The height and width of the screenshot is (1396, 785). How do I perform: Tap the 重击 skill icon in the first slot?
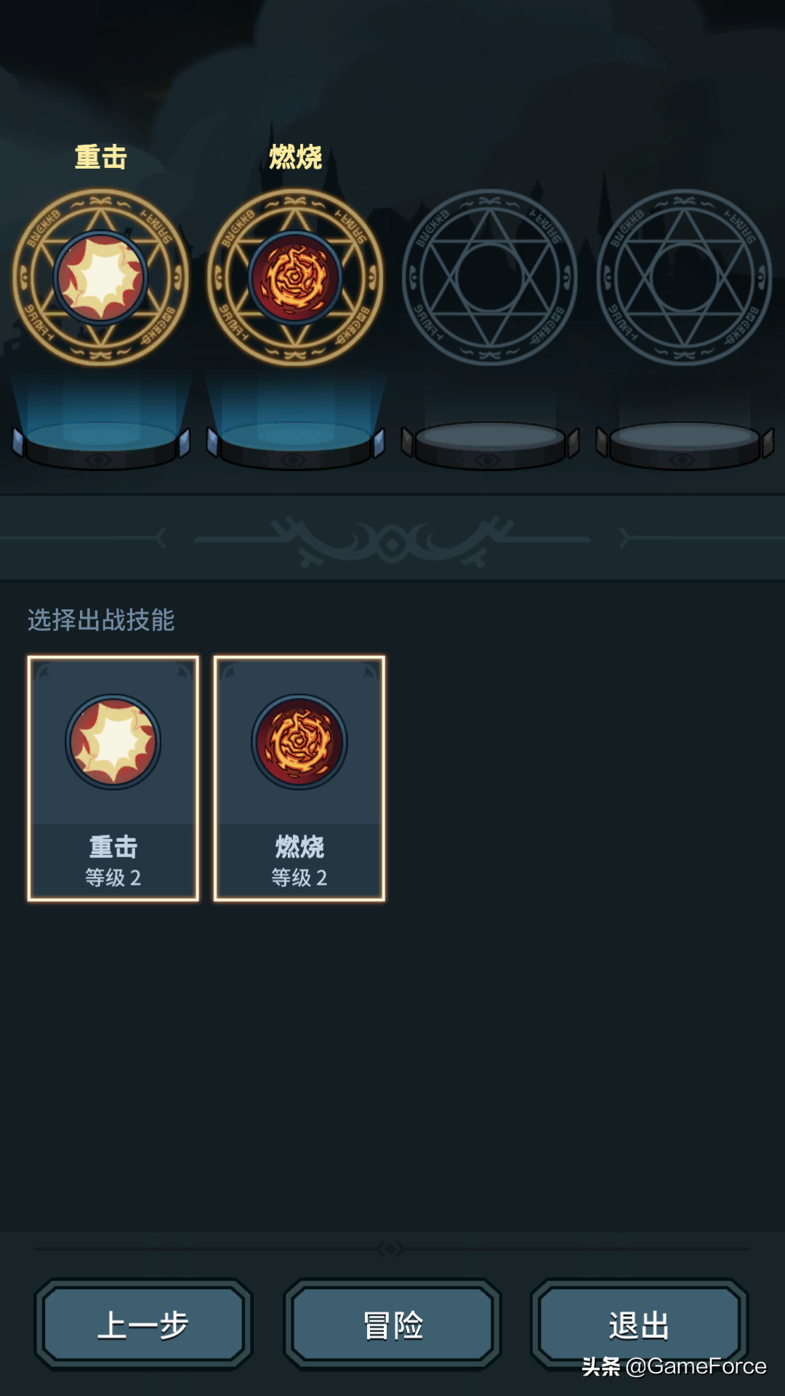pyautogui.click(x=100, y=278)
